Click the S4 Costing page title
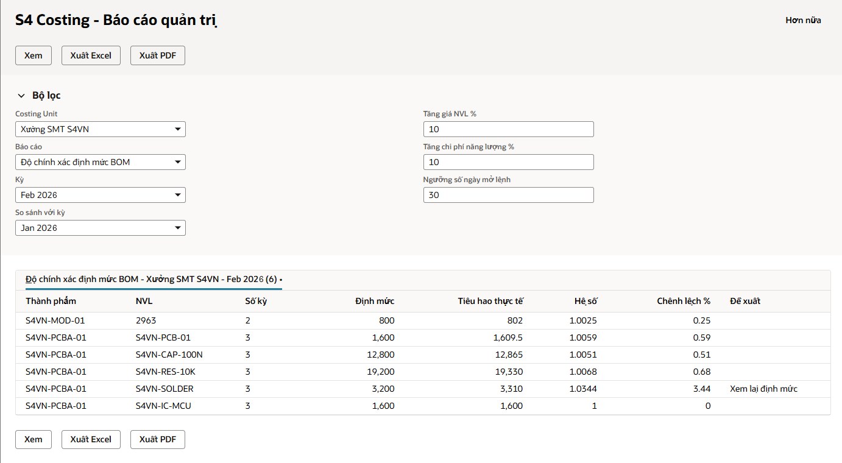The width and height of the screenshot is (842, 463). click(116, 20)
